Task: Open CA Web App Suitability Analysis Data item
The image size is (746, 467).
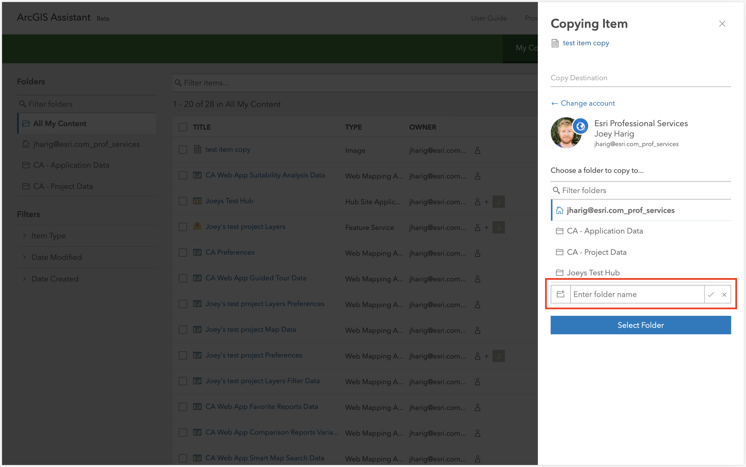Action: [265, 175]
